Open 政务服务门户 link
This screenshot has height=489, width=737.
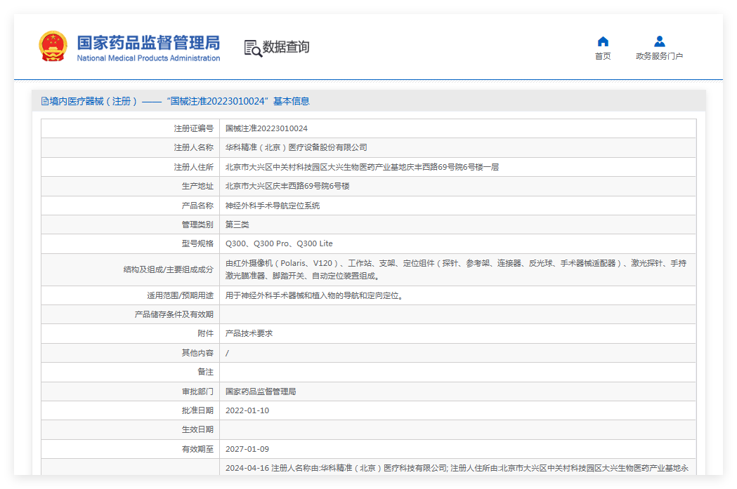(660, 56)
